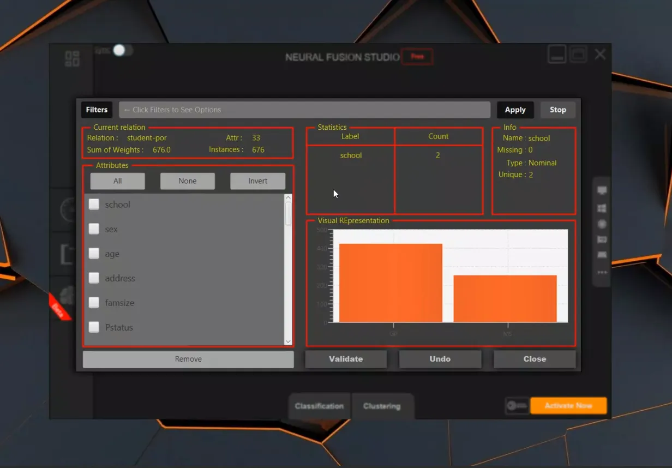Click the Instances value 676
This screenshot has width=672, height=468.
click(x=258, y=149)
